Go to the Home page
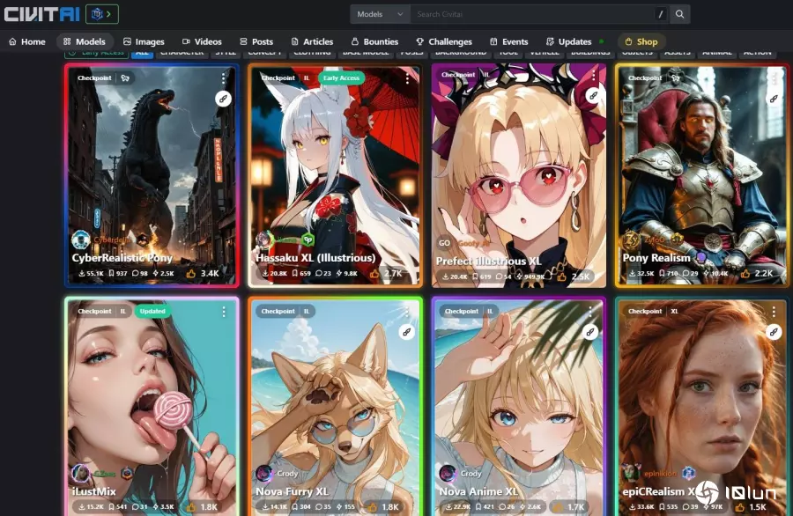Screen dimensions: 793x516 pyautogui.click(x=27, y=41)
